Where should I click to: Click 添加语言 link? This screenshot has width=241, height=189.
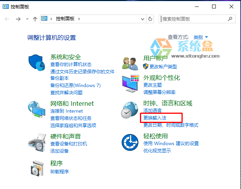(153, 110)
